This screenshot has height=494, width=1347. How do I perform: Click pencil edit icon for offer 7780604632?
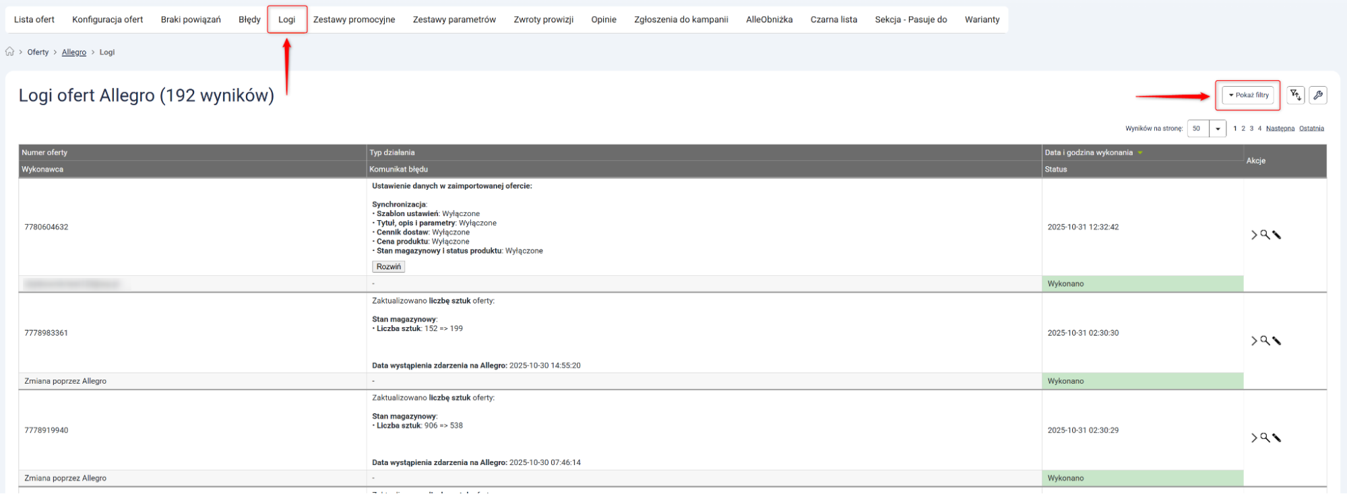pyautogui.click(x=1276, y=235)
